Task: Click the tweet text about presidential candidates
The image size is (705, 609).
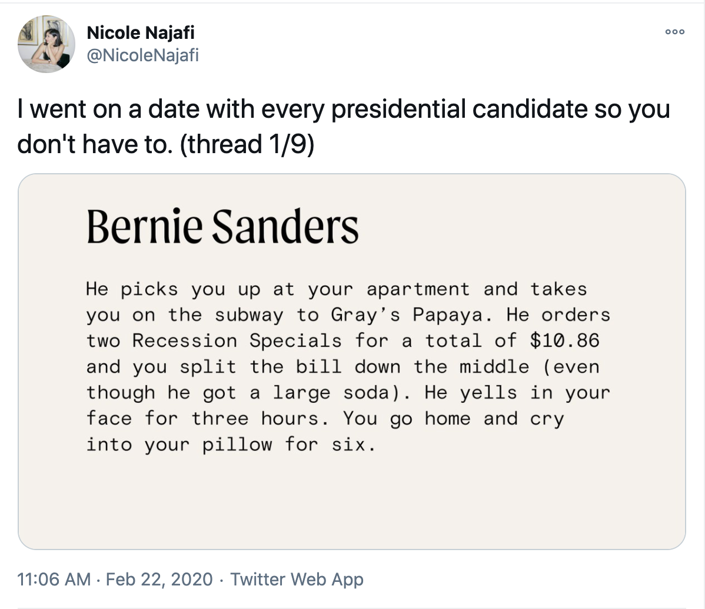Action: click(344, 110)
